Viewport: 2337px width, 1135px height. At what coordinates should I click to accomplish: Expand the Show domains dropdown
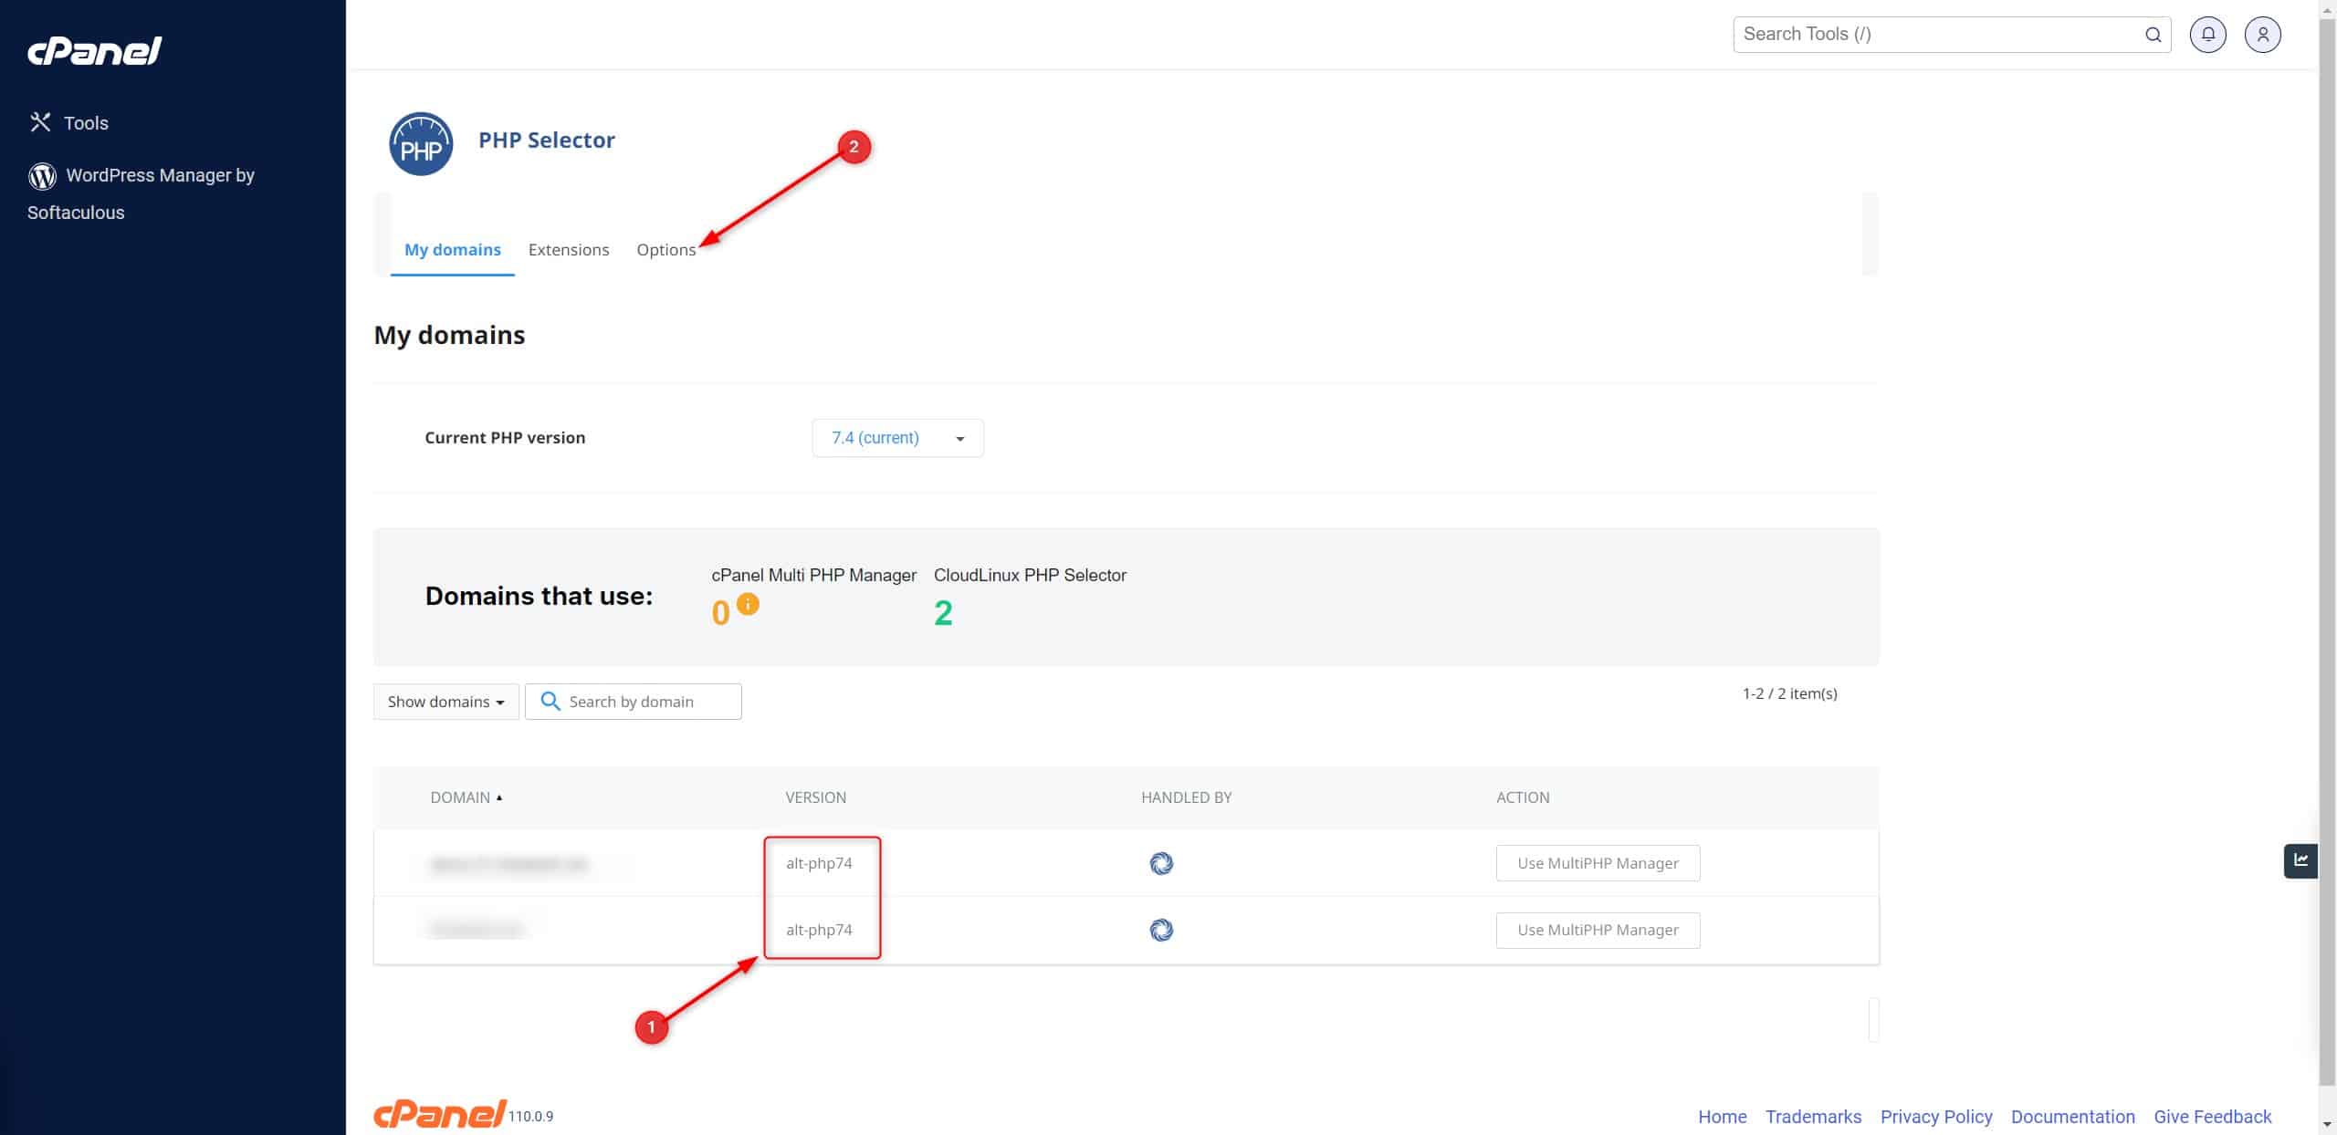pyautogui.click(x=445, y=702)
